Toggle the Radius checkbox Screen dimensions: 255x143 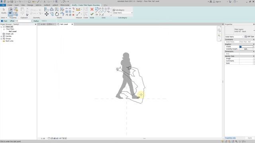tap(32, 21)
